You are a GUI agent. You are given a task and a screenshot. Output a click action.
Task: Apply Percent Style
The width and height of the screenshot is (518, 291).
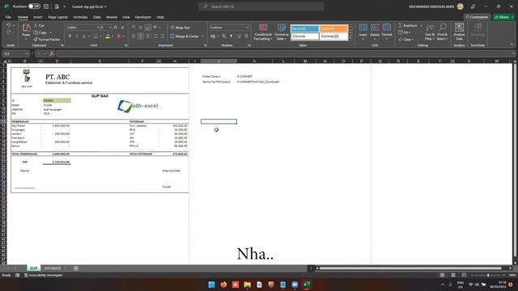point(224,36)
